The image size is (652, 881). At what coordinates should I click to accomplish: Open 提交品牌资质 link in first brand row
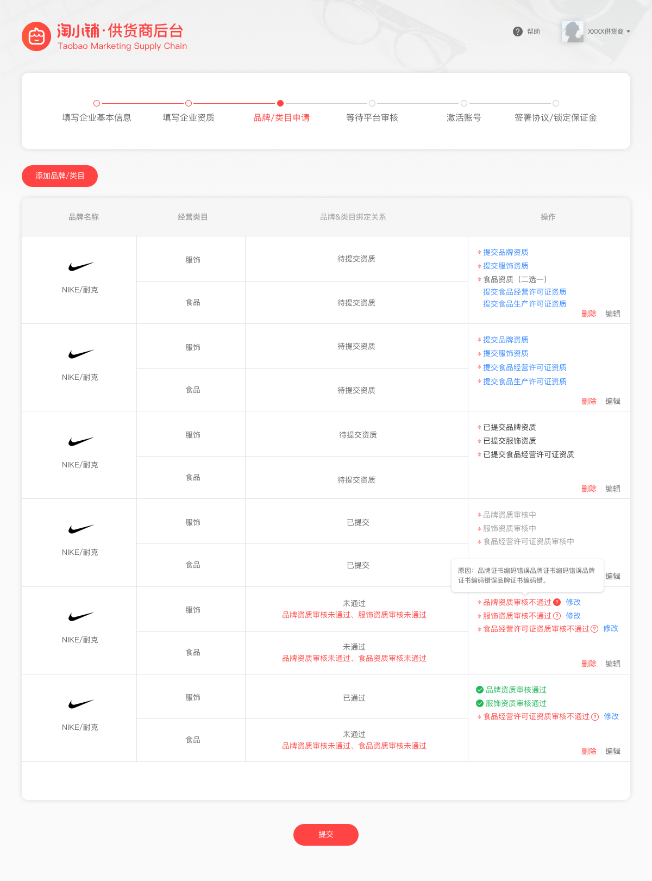coord(505,252)
